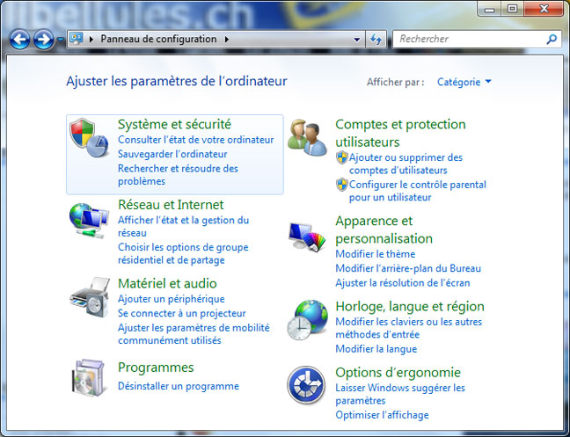
Task: Click the UAC shield beside Configurer le contrôle parental
Action: point(341,185)
